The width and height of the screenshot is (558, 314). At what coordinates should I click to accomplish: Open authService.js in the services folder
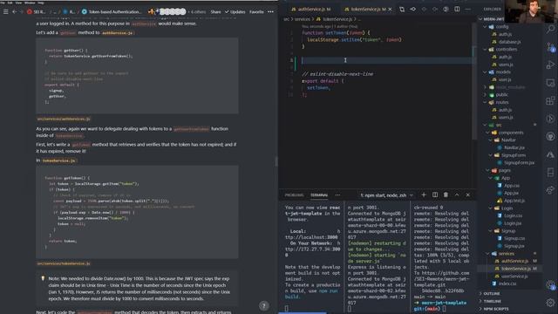(514, 262)
